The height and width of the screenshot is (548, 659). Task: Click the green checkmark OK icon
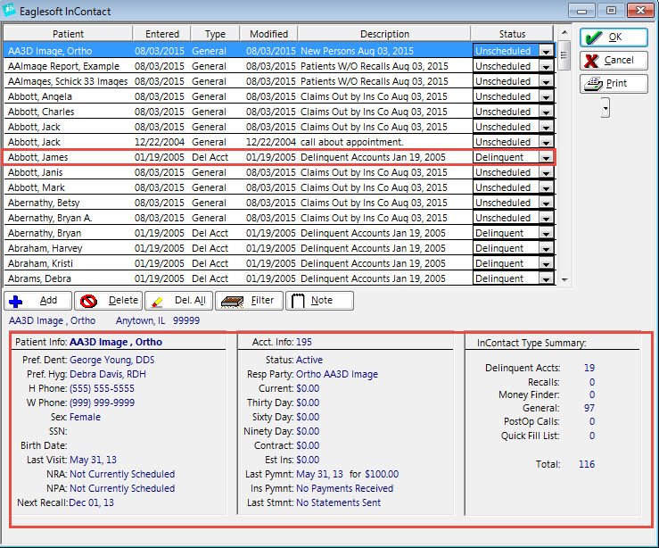point(594,37)
